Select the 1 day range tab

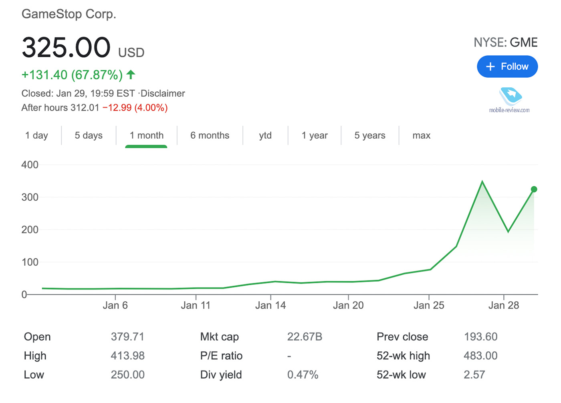click(36, 135)
